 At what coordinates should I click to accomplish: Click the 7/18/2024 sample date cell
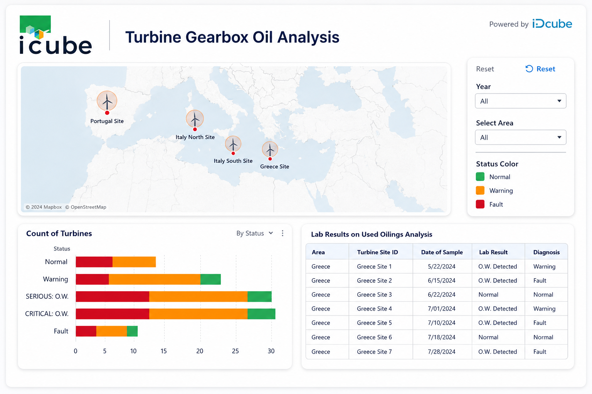coord(442,337)
